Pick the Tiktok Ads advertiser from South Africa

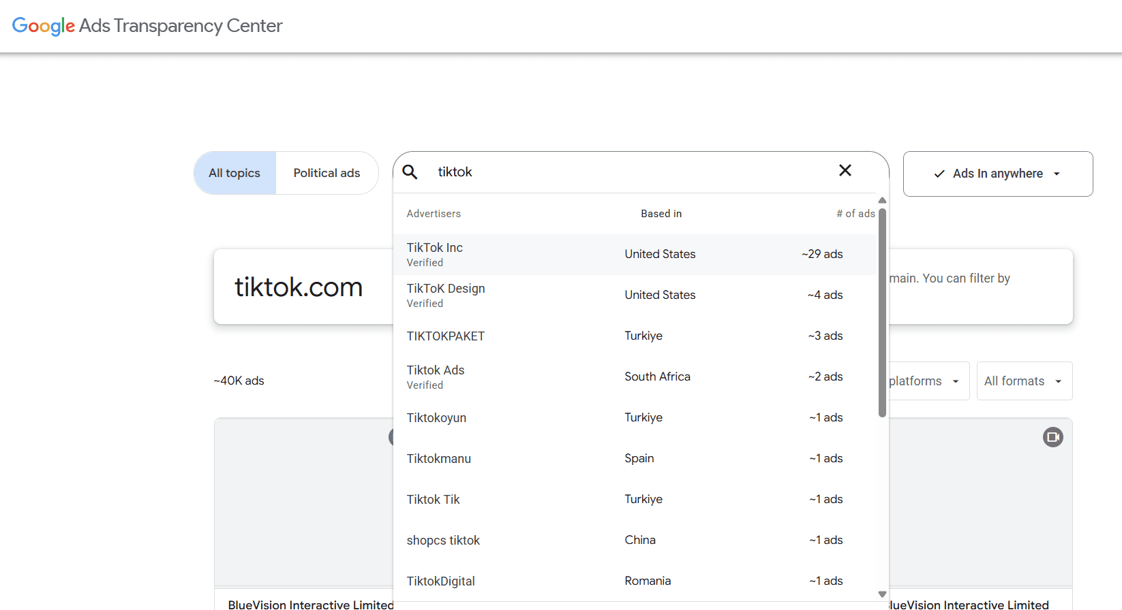(x=635, y=377)
